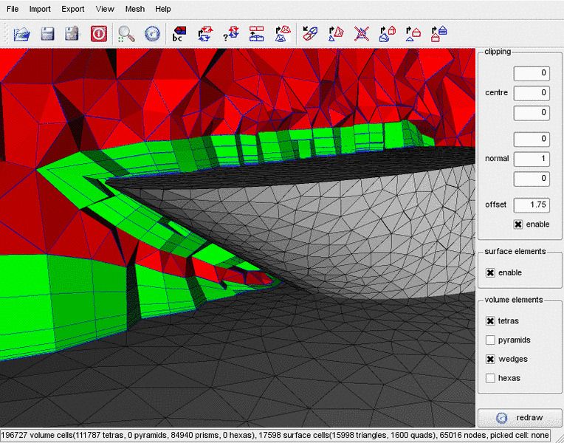Click the redraw button
Image resolution: width=564 pixels, height=443 pixels.
point(520,417)
